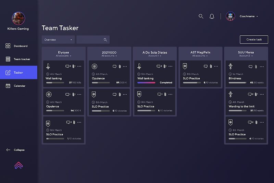Open the Account 2 dropdown under SUU Mersa
This screenshot has width=274, height=183.
(246, 56)
